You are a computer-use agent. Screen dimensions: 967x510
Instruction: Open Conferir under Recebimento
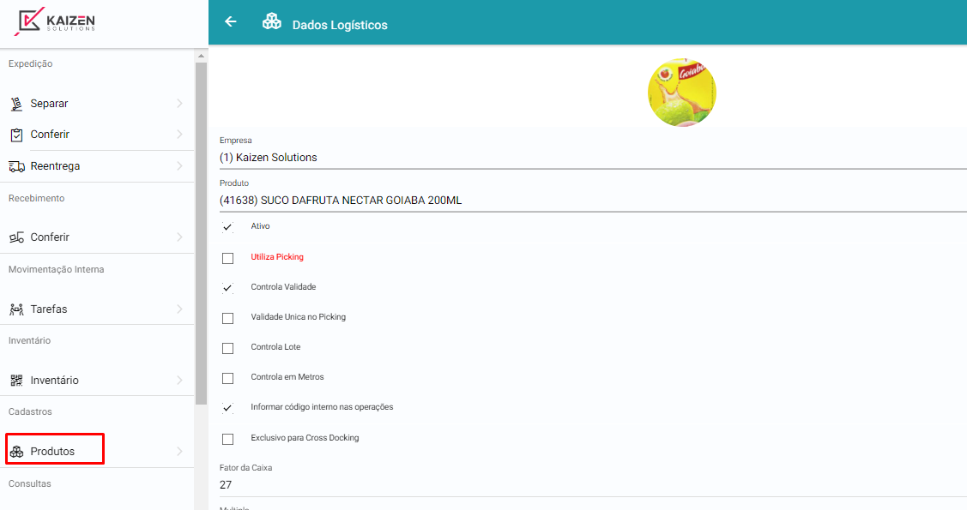(97, 237)
